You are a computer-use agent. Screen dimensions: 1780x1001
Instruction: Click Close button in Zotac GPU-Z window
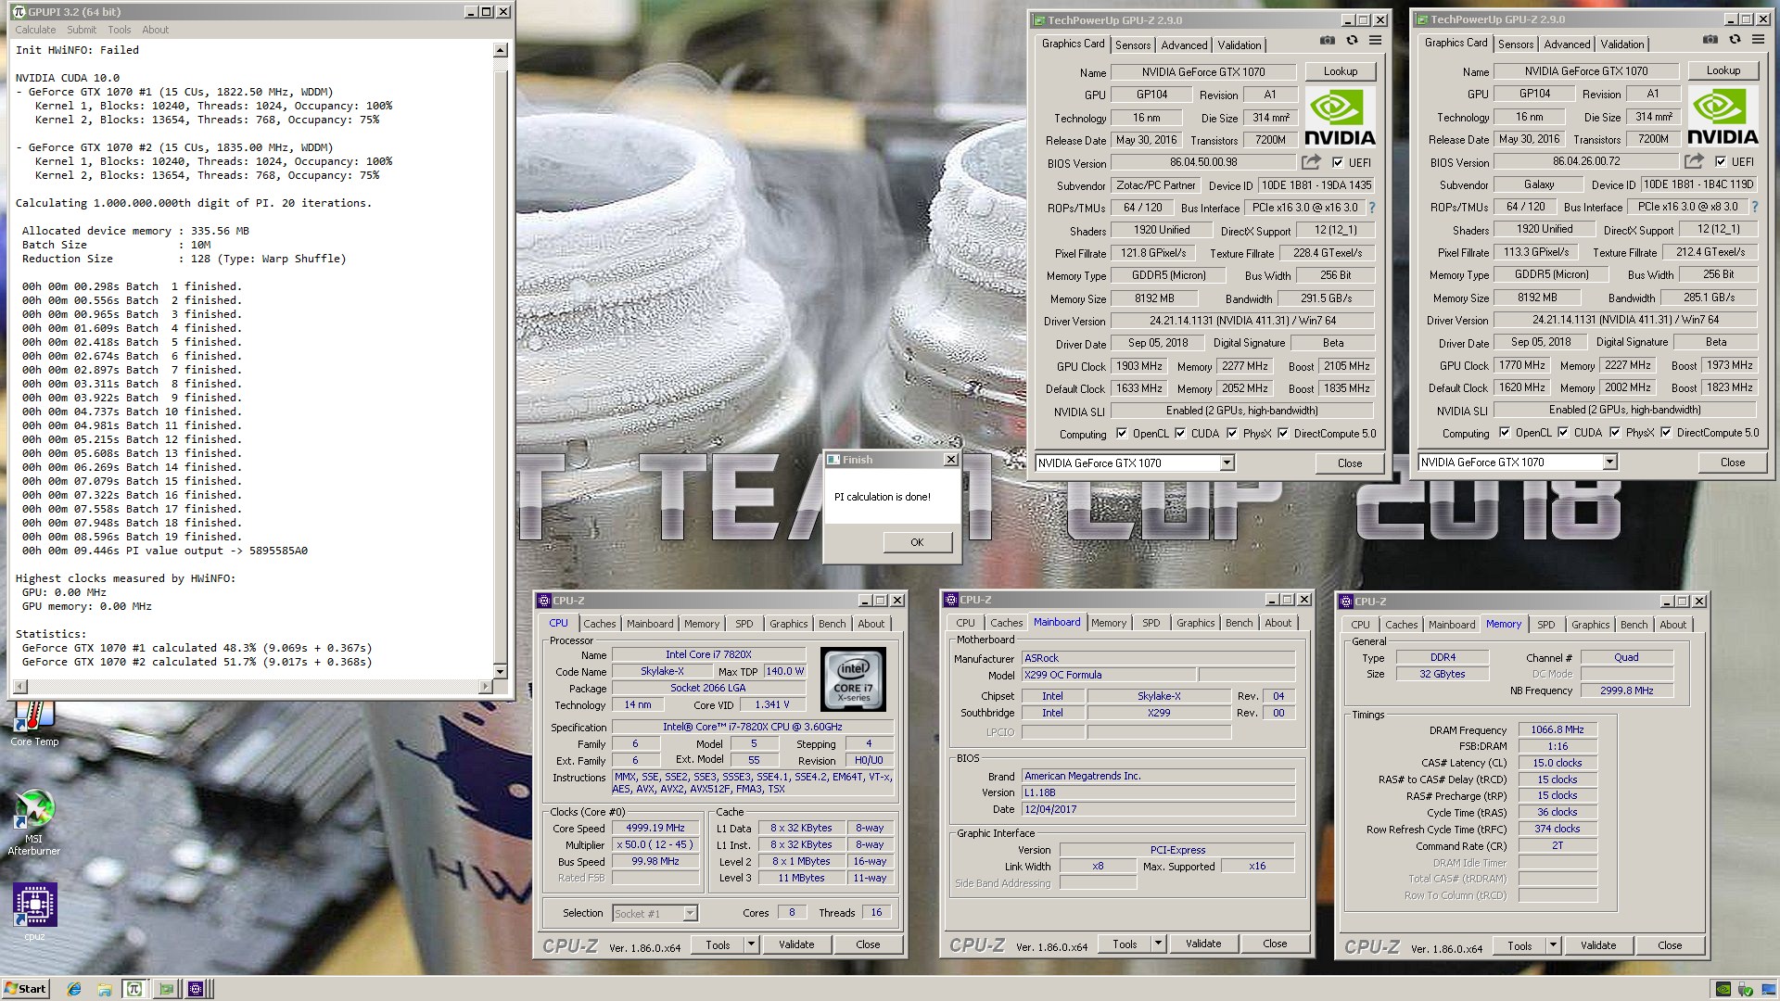(1350, 462)
